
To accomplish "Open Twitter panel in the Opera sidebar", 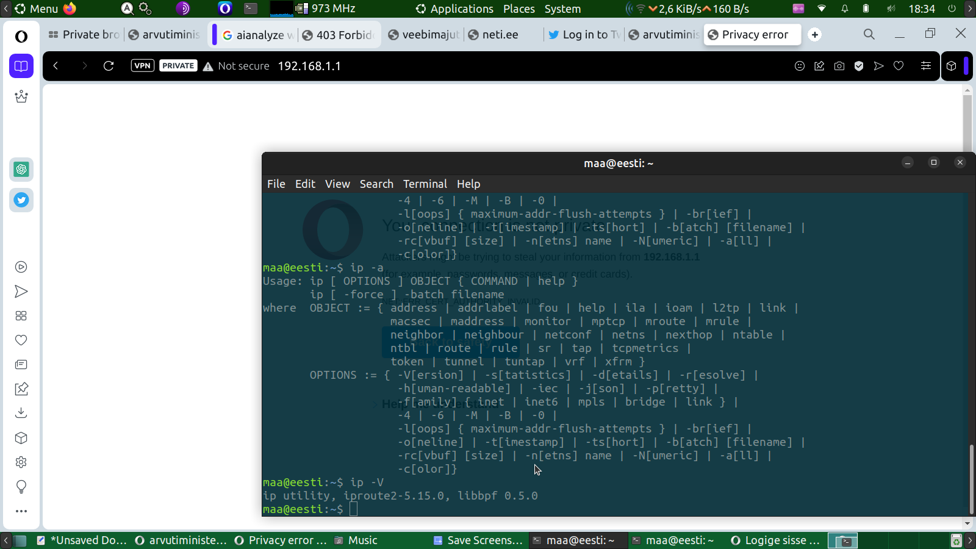I will pyautogui.click(x=21, y=200).
